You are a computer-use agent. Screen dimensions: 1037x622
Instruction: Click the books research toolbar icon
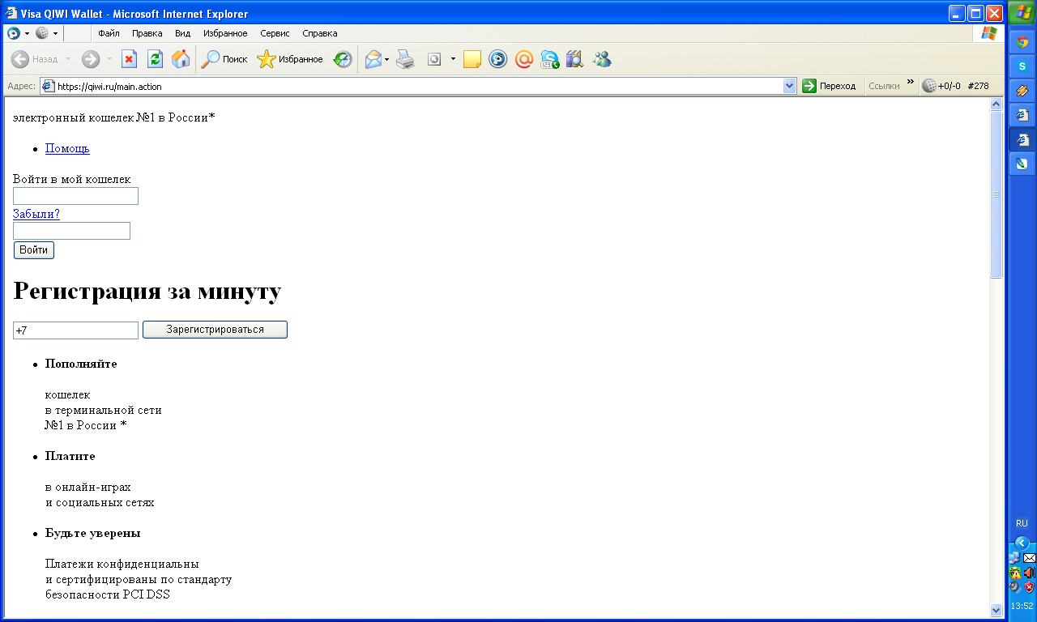coord(575,59)
